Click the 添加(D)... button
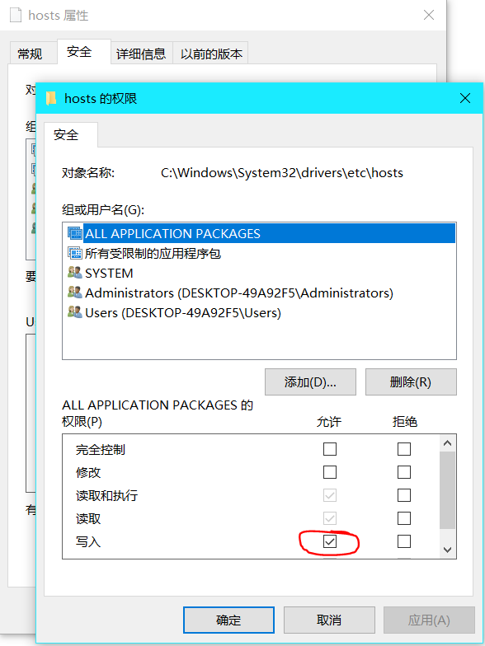The height and width of the screenshot is (646, 485). click(x=310, y=382)
